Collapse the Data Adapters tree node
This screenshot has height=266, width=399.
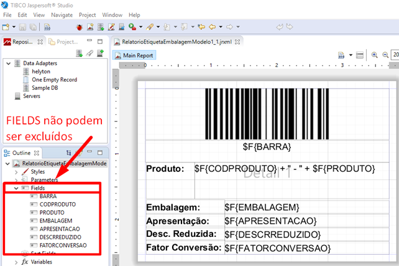[9, 63]
